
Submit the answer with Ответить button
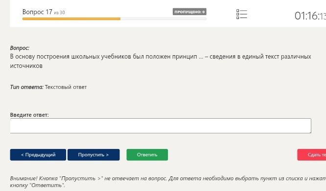click(x=147, y=155)
